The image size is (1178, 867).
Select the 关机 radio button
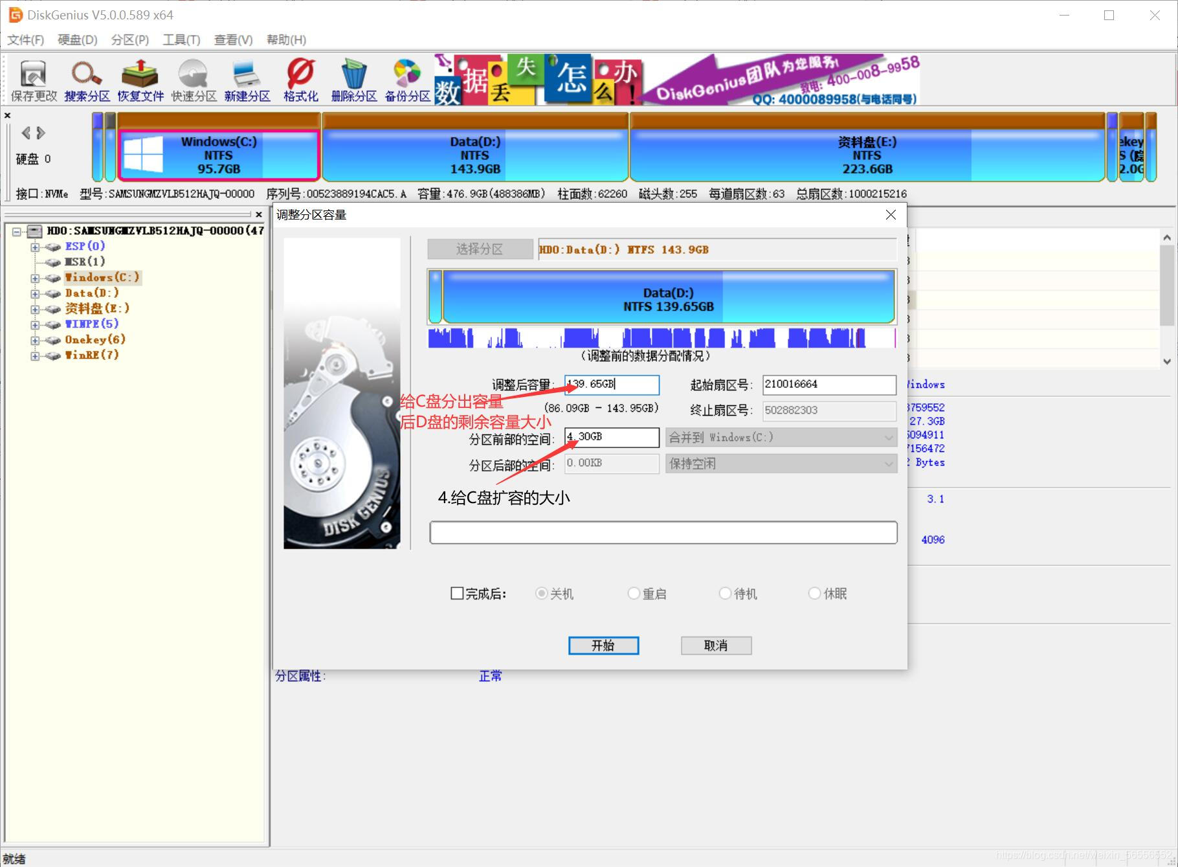click(x=541, y=593)
